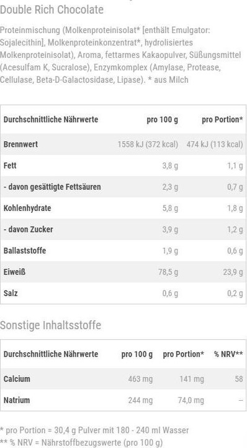
Task: Click the Sonstige Inhaltsstoffe heading
Action: (50, 325)
